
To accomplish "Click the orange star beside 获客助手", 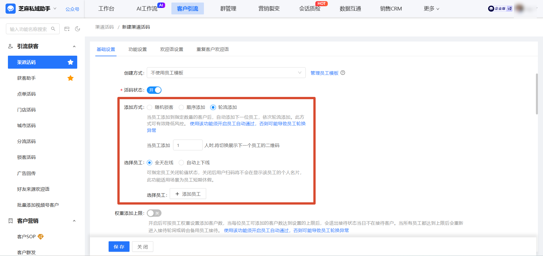I will [x=70, y=78].
